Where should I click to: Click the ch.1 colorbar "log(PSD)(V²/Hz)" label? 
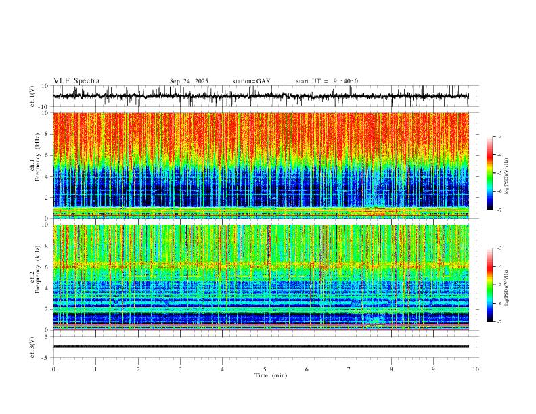pos(506,177)
